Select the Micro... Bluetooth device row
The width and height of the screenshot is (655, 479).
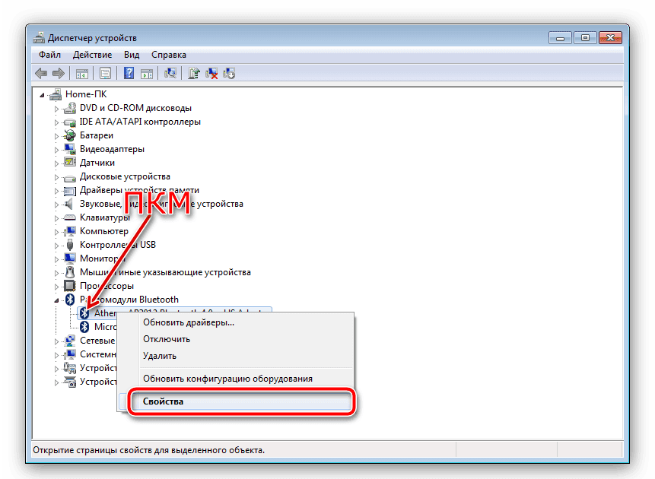click(105, 327)
